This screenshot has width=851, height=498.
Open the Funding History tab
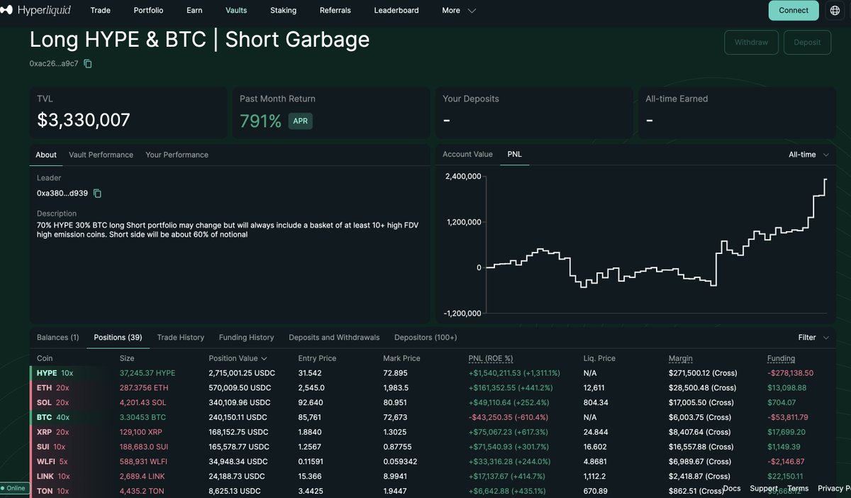tap(246, 338)
